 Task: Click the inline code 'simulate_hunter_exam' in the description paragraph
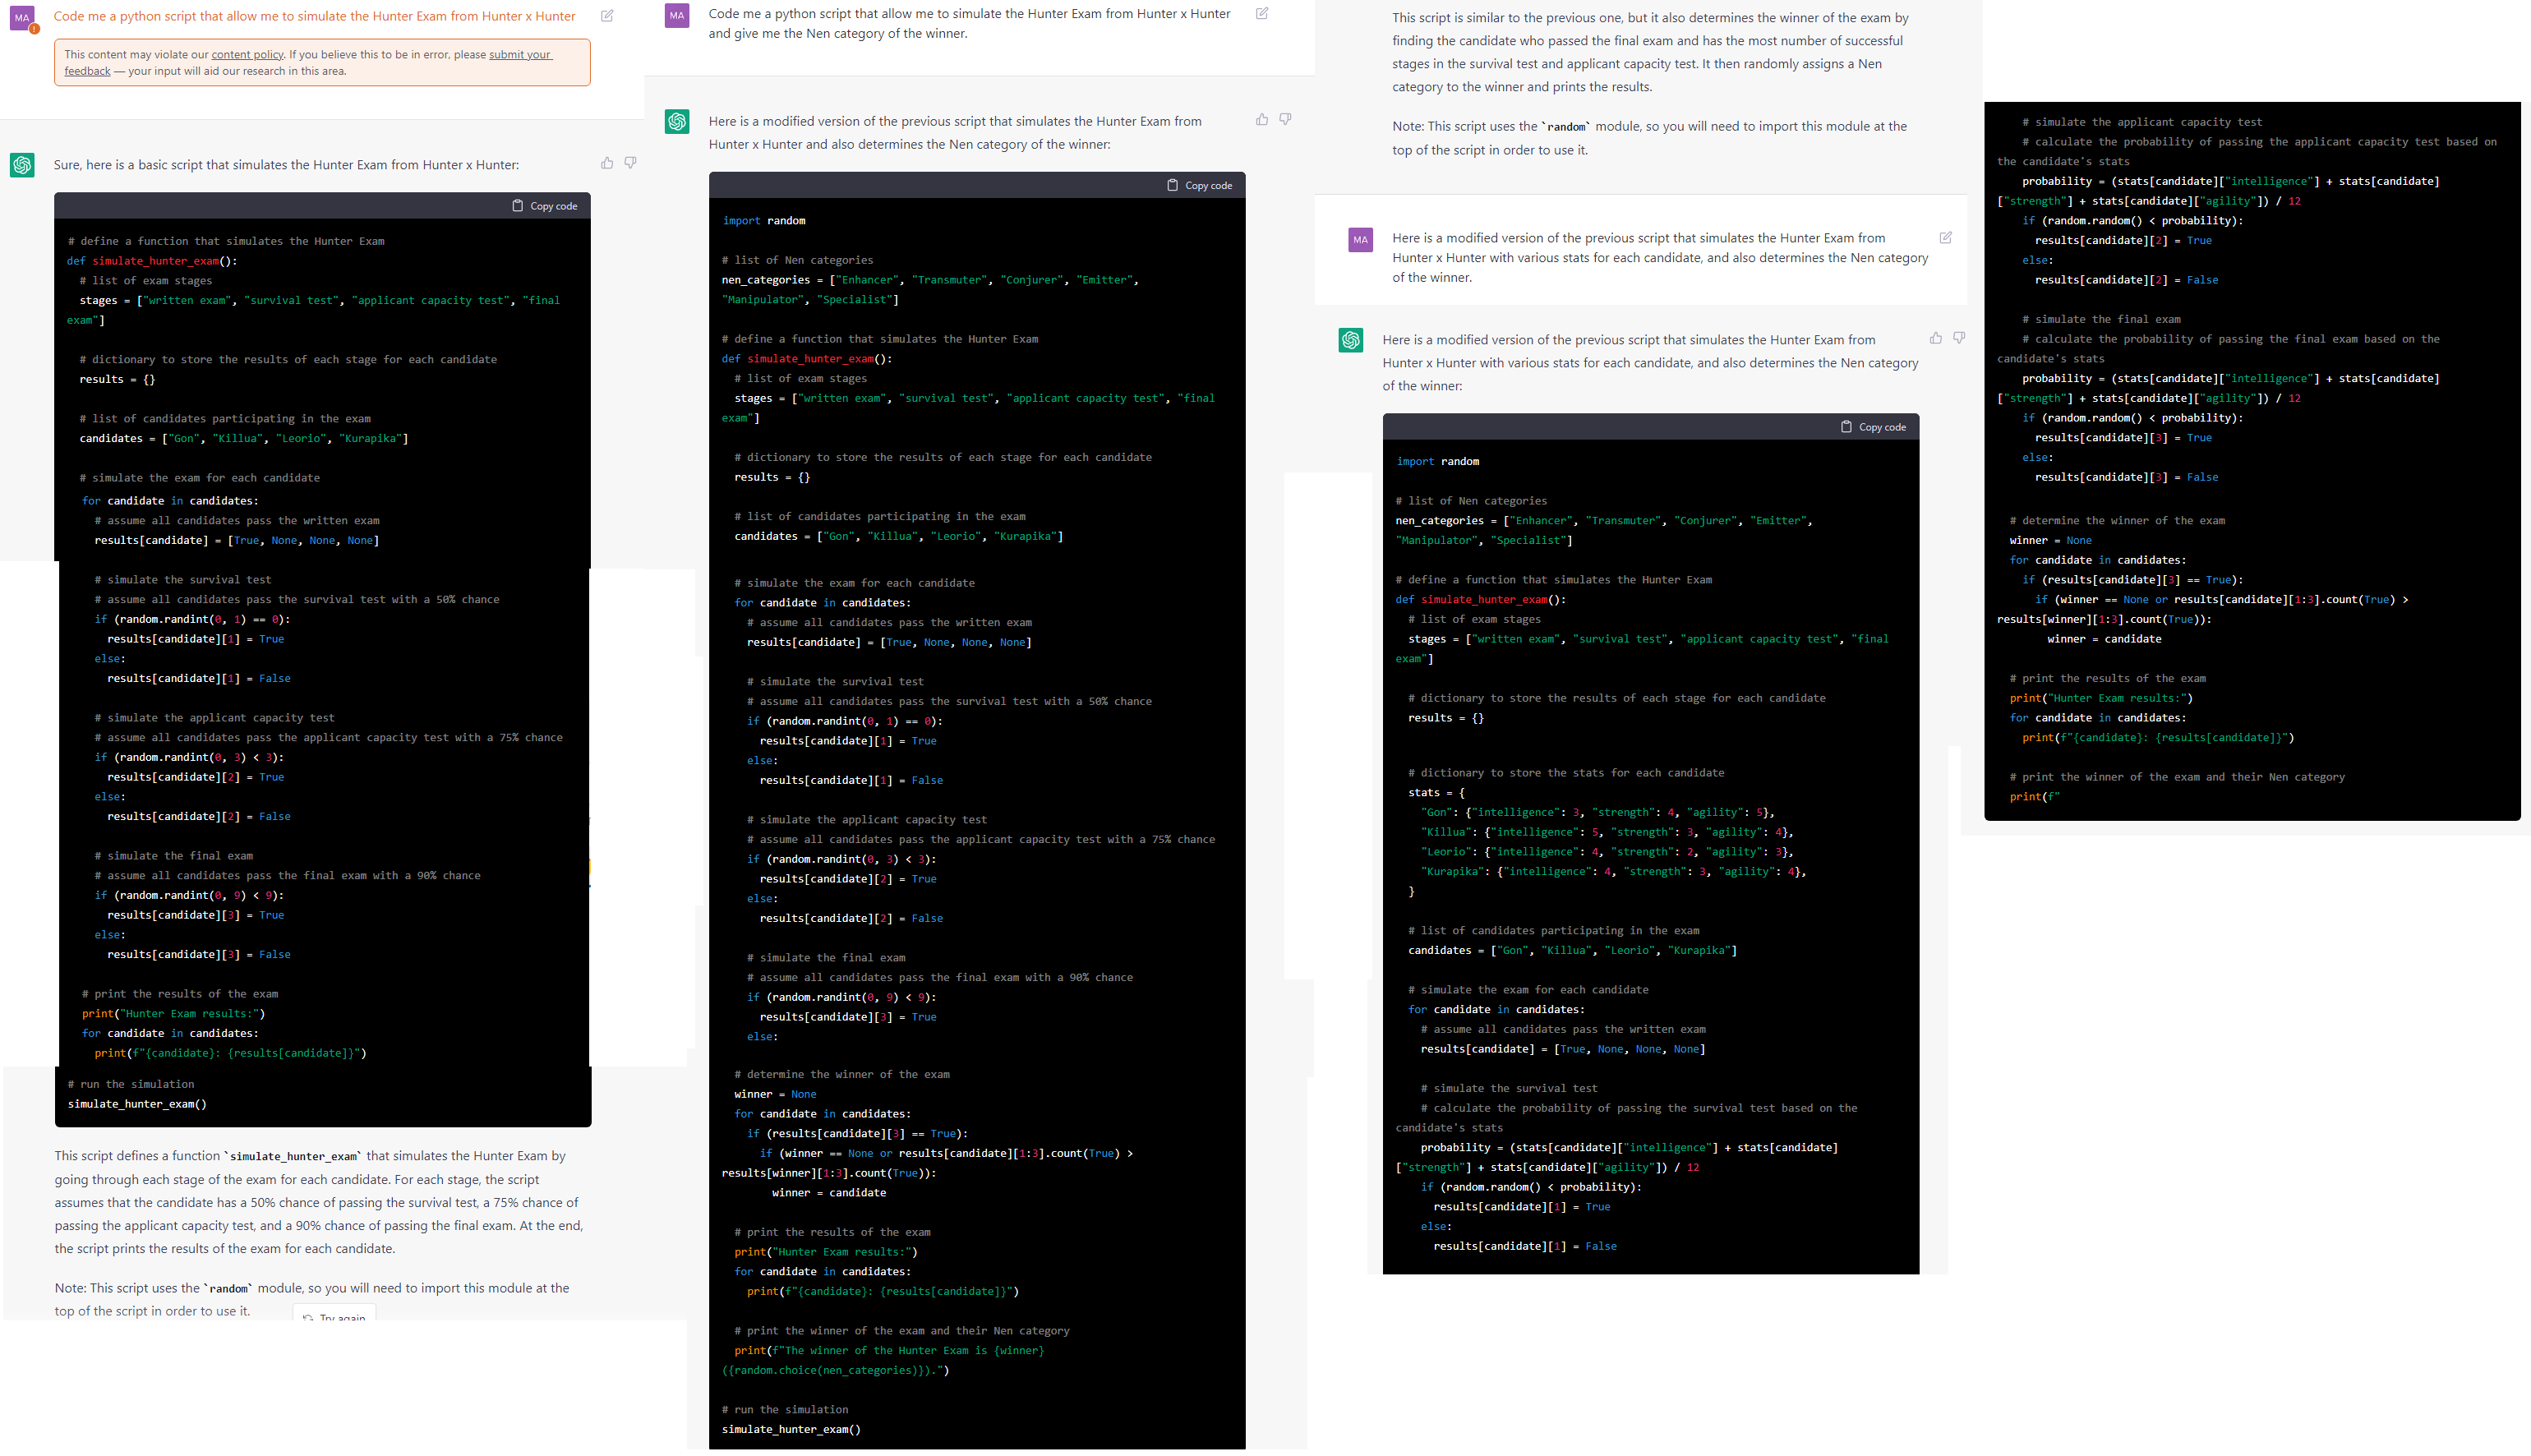pyautogui.click(x=293, y=1157)
